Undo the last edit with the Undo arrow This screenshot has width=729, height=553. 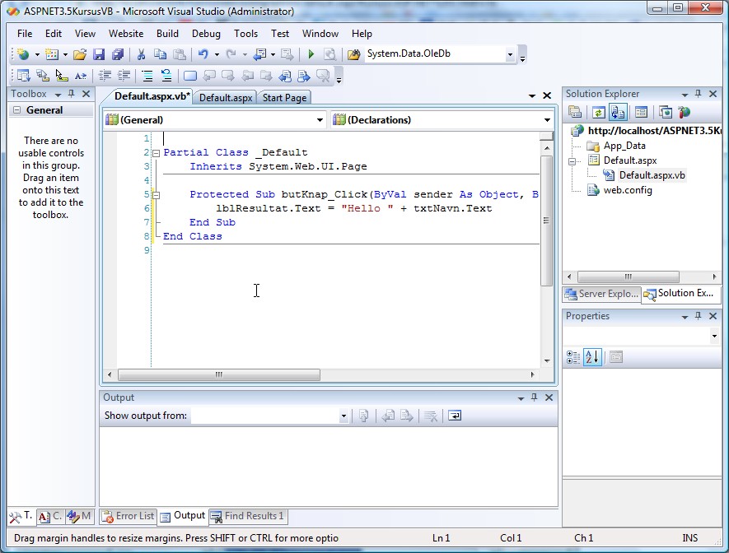(x=203, y=54)
